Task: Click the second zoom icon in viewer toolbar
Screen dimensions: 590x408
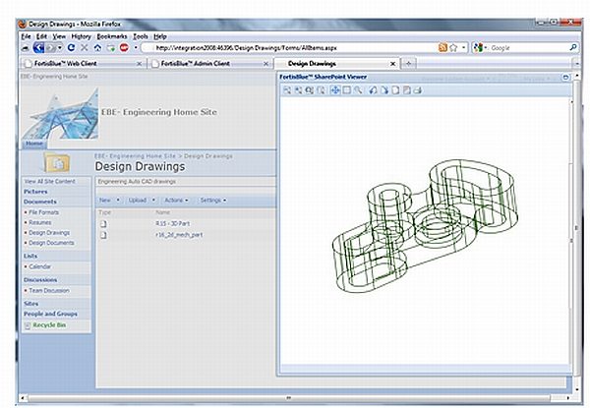Action: click(298, 90)
